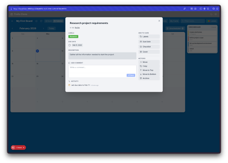Open the Due Date picker button
Image resolution: width=228 pixels, height=163 pixels.
coord(149,42)
